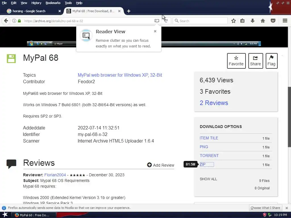Viewport: 291px width, 218px height.
Task: Open reviewer Florian2004 profile link
Action: (x=55, y=175)
